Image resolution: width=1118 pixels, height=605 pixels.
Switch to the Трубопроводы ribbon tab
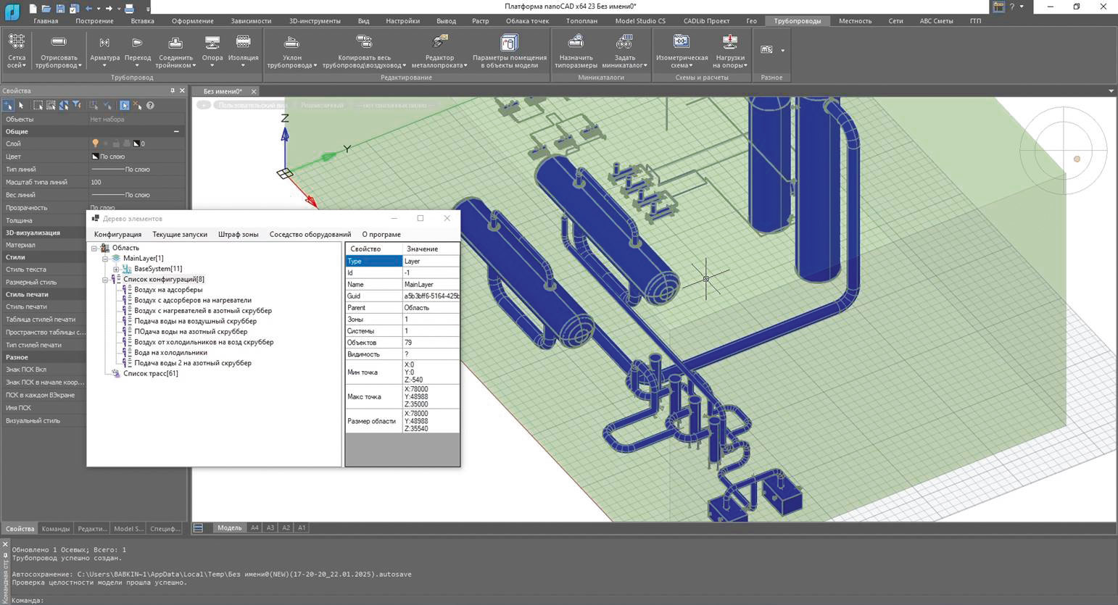coord(797,21)
